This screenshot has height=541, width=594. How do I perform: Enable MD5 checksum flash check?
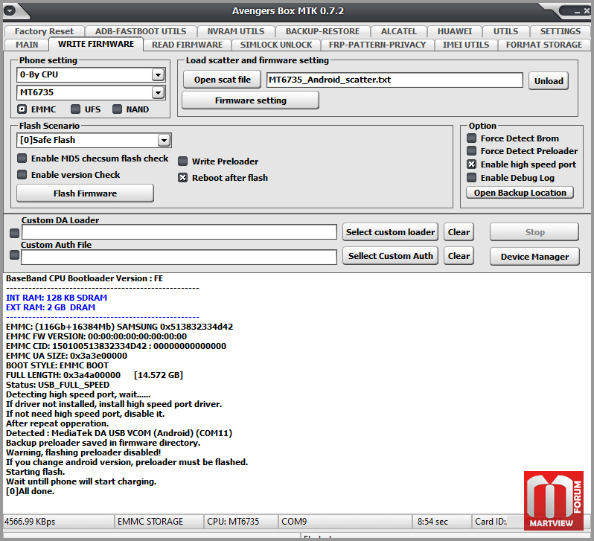[x=22, y=159]
